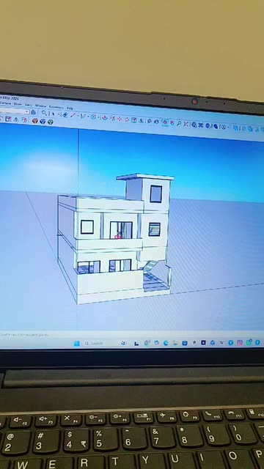Open the search magnifier in toolbar

point(44,113)
